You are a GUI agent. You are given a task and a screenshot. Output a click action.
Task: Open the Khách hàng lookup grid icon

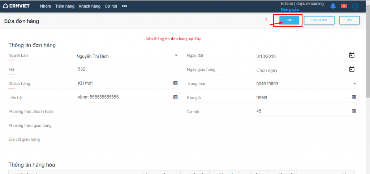coord(175,83)
